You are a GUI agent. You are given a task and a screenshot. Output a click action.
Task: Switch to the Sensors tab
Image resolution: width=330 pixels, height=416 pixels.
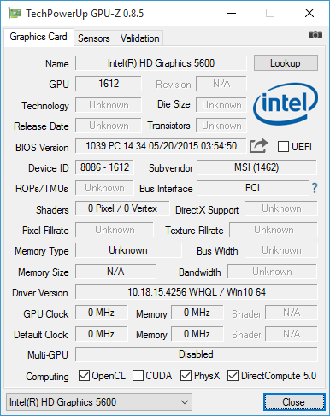coord(94,38)
